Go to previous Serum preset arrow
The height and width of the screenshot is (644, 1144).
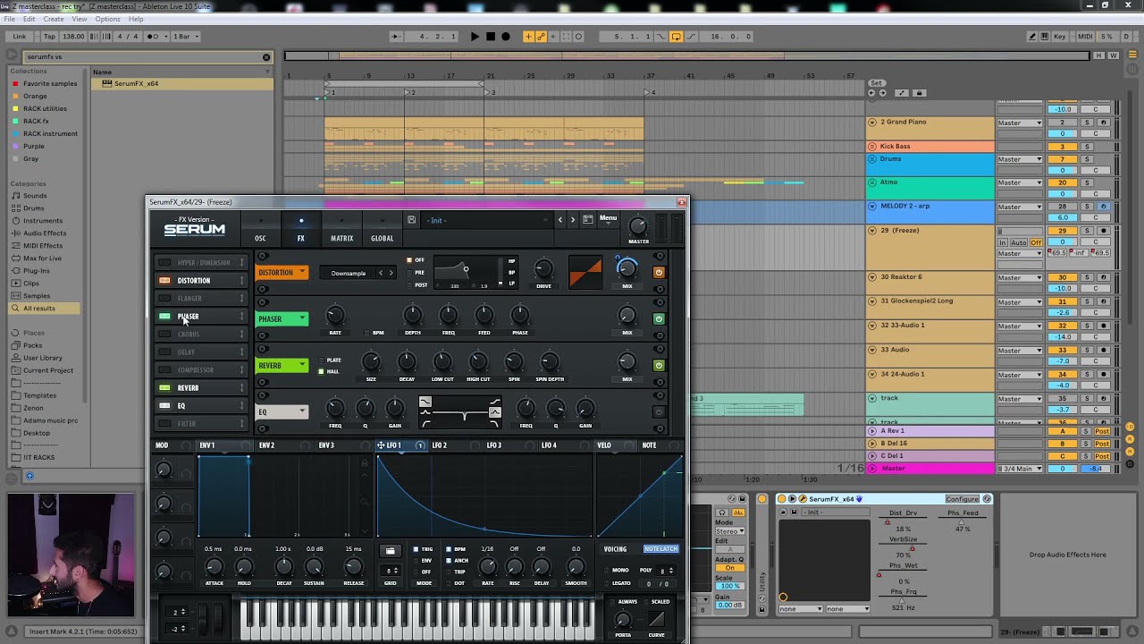tap(560, 220)
